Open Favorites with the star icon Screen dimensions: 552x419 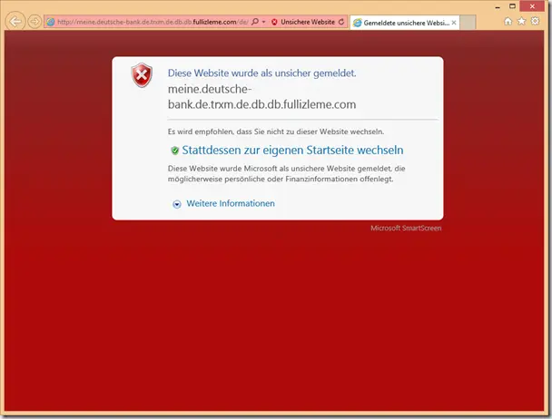(x=521, y=21)
